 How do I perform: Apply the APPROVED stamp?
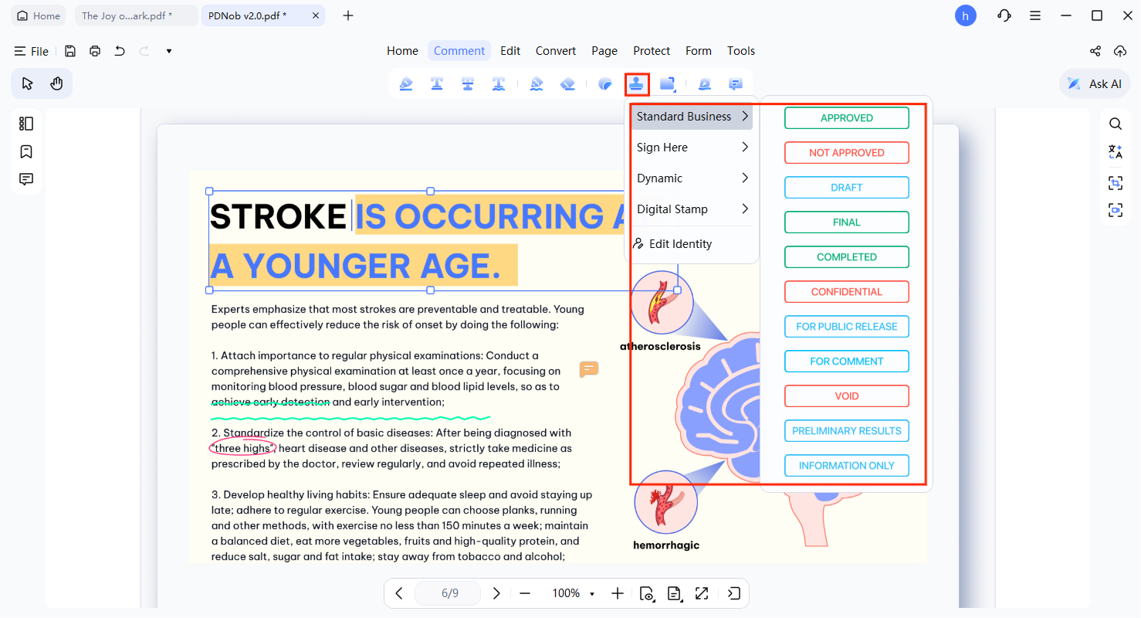[846, 118]
